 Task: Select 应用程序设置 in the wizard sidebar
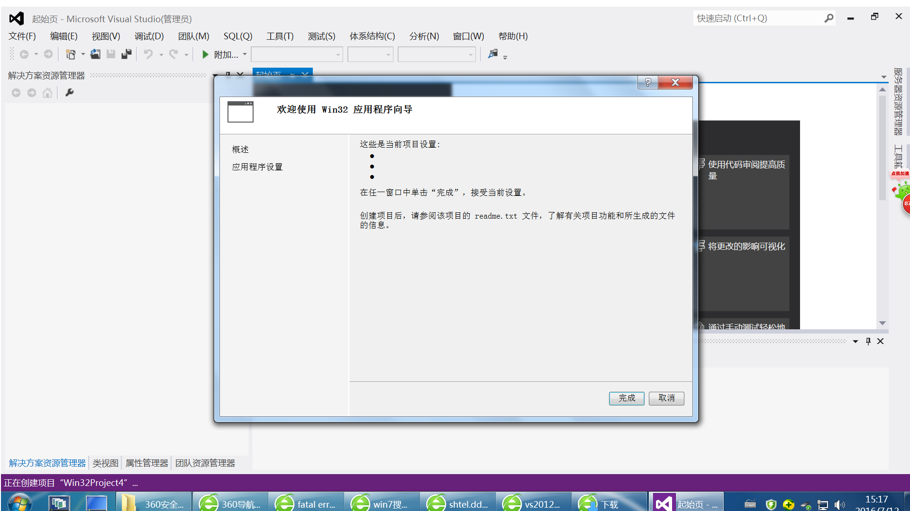coord(257,167)
